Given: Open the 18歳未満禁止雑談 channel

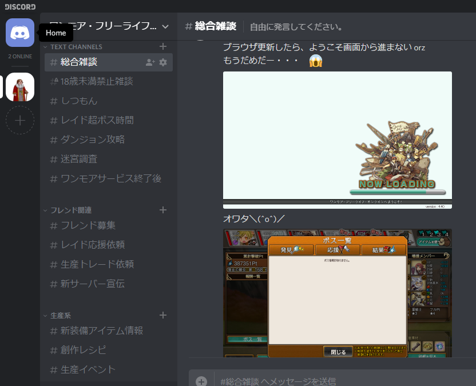Looking at the screenshot, I should click(109, 81).
